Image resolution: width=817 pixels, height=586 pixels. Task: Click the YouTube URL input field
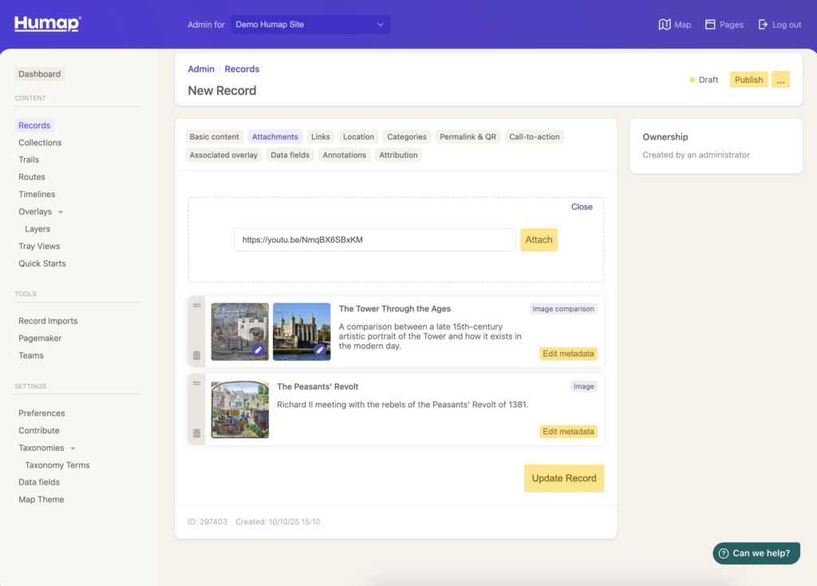click(374, 239)
